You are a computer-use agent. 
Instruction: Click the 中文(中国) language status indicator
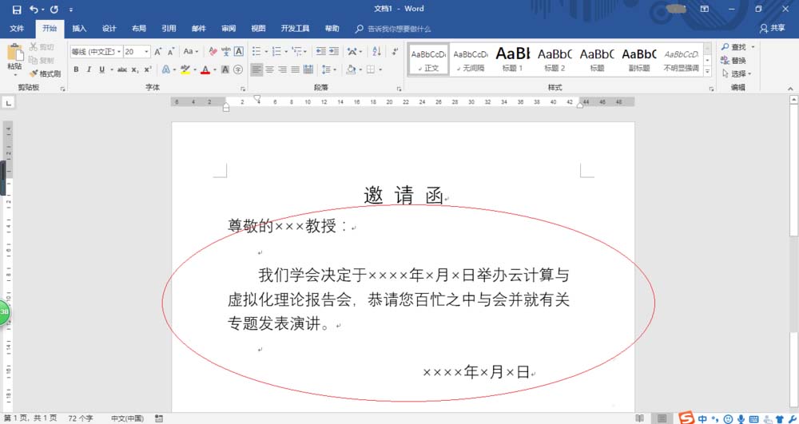click(x=127, y=418)
